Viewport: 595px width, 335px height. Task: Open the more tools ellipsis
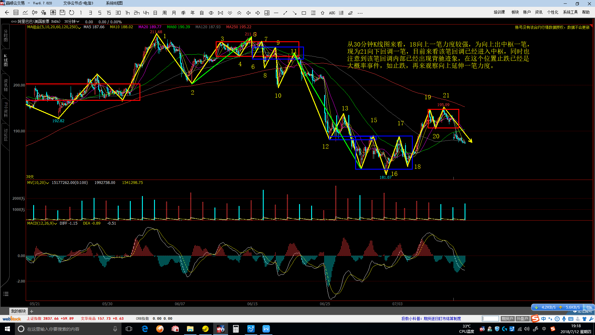coord(360,13)
